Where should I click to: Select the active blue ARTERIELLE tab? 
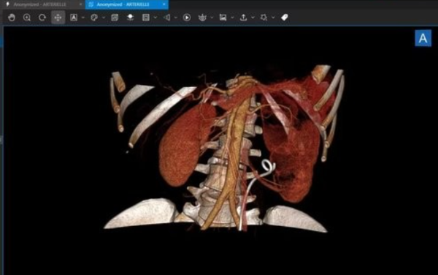[x=123, y=4]
